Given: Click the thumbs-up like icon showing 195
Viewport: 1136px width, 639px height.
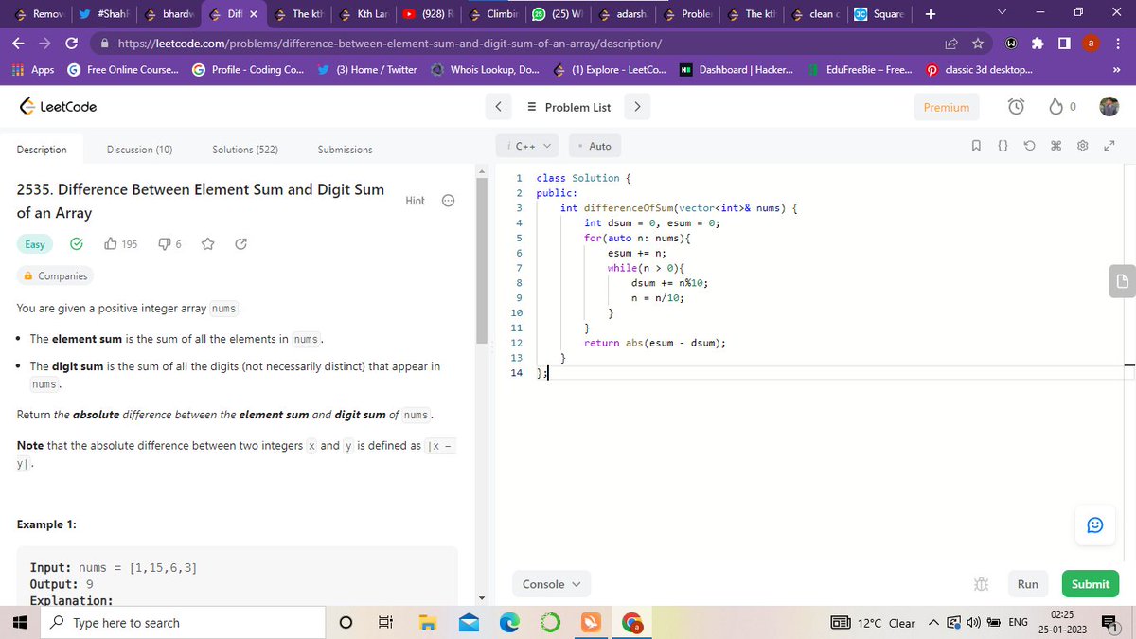Looking at the screenshot, I should tap(111, 244).
